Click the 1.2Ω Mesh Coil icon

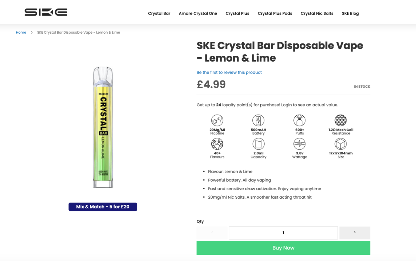click(341, 120)
